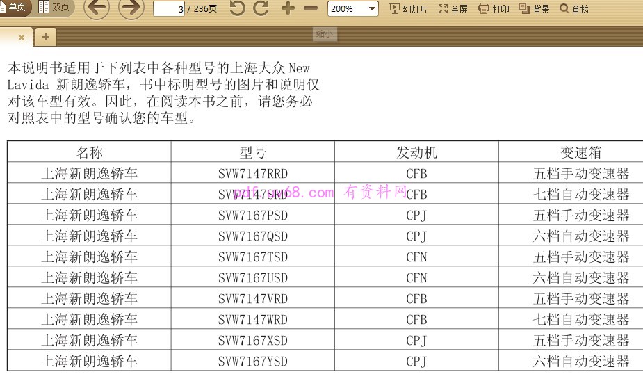Screen dimensions: 643x381
Task: Click the SVW7167PSD model cell
Action: pos(252,216)
